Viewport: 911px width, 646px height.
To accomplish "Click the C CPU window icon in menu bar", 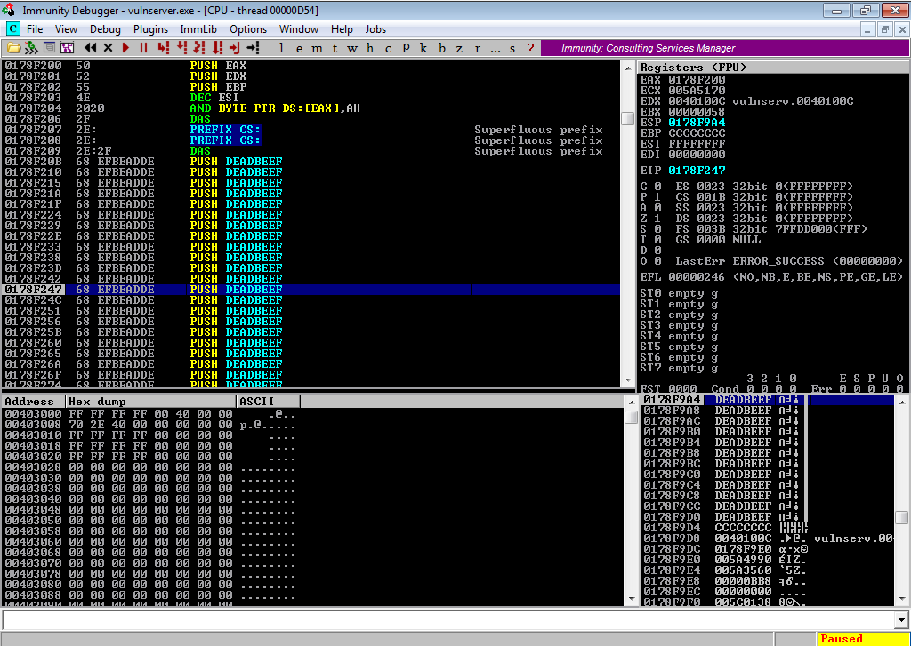I will pos(12,29).
